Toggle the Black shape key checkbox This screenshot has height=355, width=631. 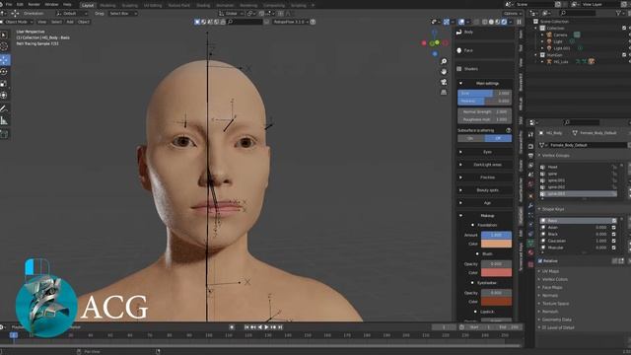[x=613, y=234]
